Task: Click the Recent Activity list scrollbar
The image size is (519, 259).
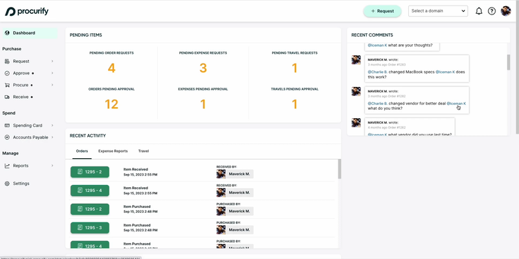Action: click(x=339, y=169)
